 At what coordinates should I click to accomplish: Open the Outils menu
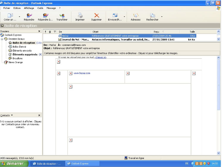pyautogui.click(x=40, y=8)
